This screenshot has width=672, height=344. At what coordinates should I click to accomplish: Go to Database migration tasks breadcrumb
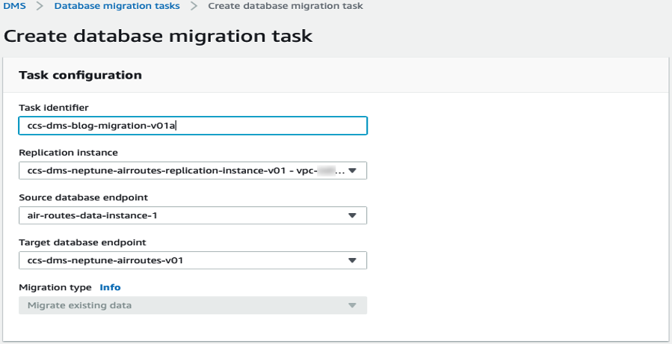click(x=117, y=6)
